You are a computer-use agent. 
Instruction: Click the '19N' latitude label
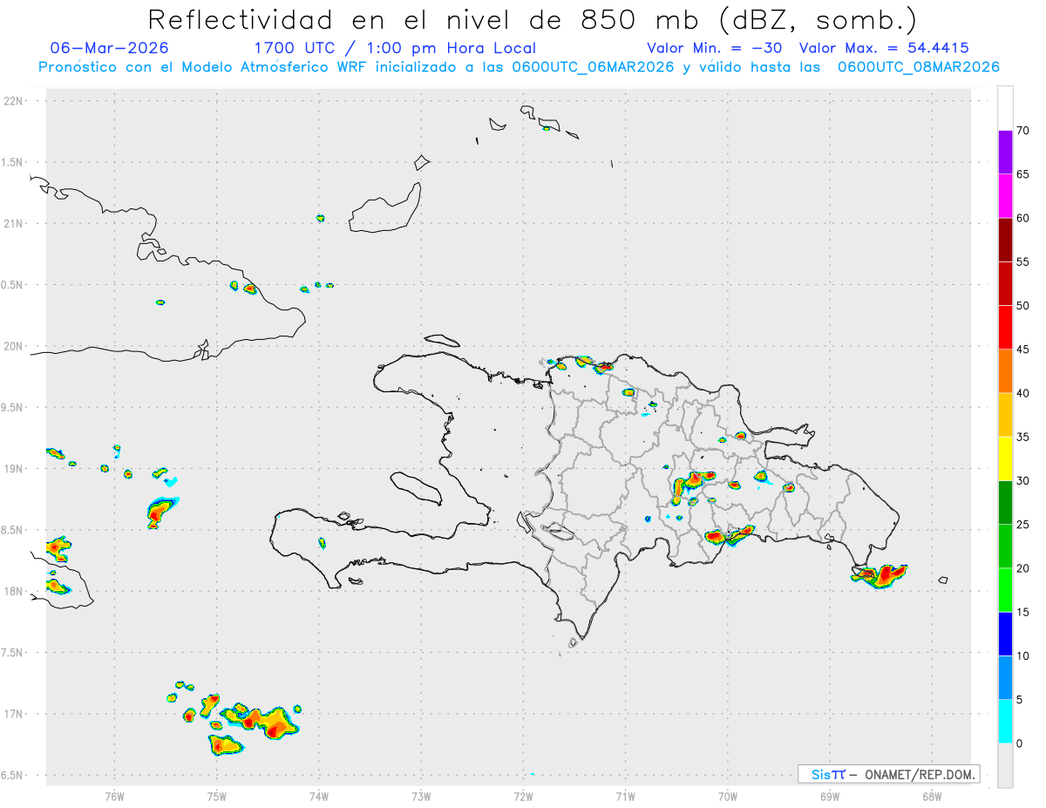click(15, 469)
